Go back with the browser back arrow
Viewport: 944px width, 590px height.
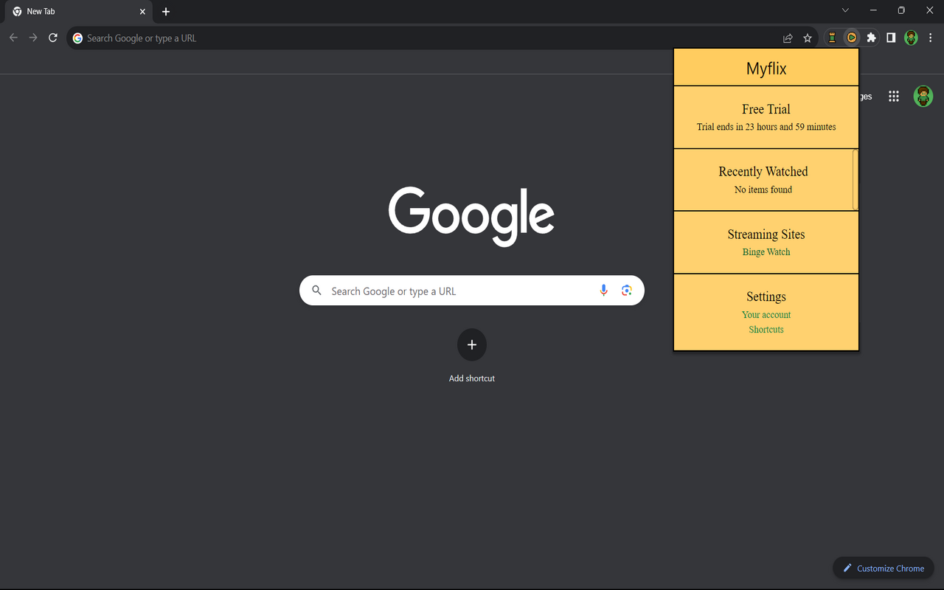(x=13, y=38)
